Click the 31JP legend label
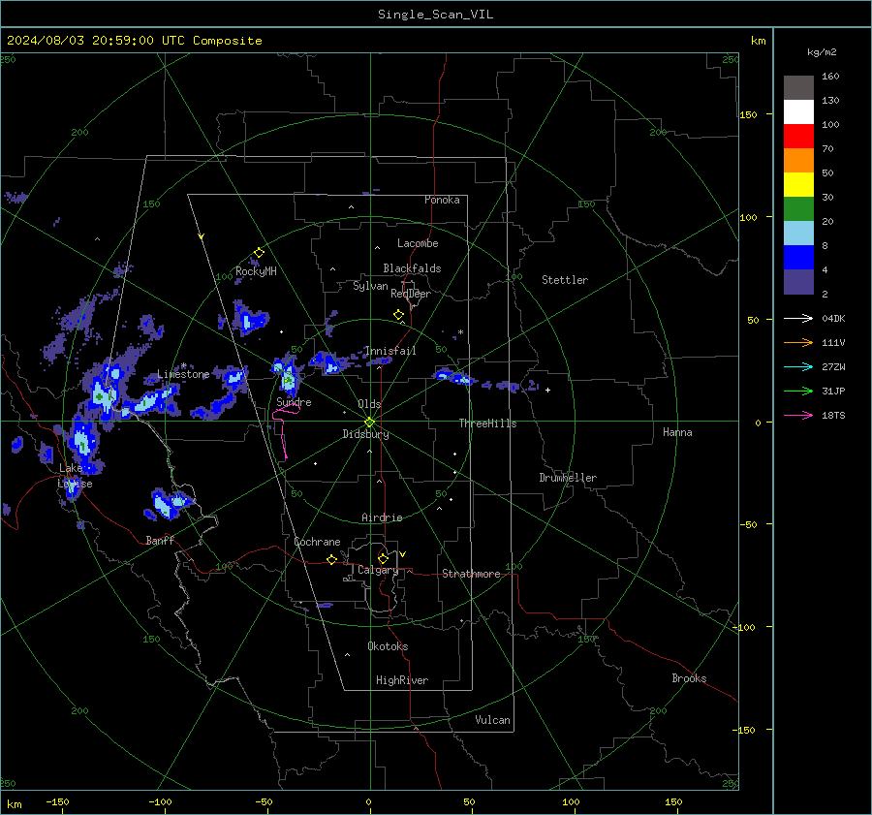 (833, 392)
